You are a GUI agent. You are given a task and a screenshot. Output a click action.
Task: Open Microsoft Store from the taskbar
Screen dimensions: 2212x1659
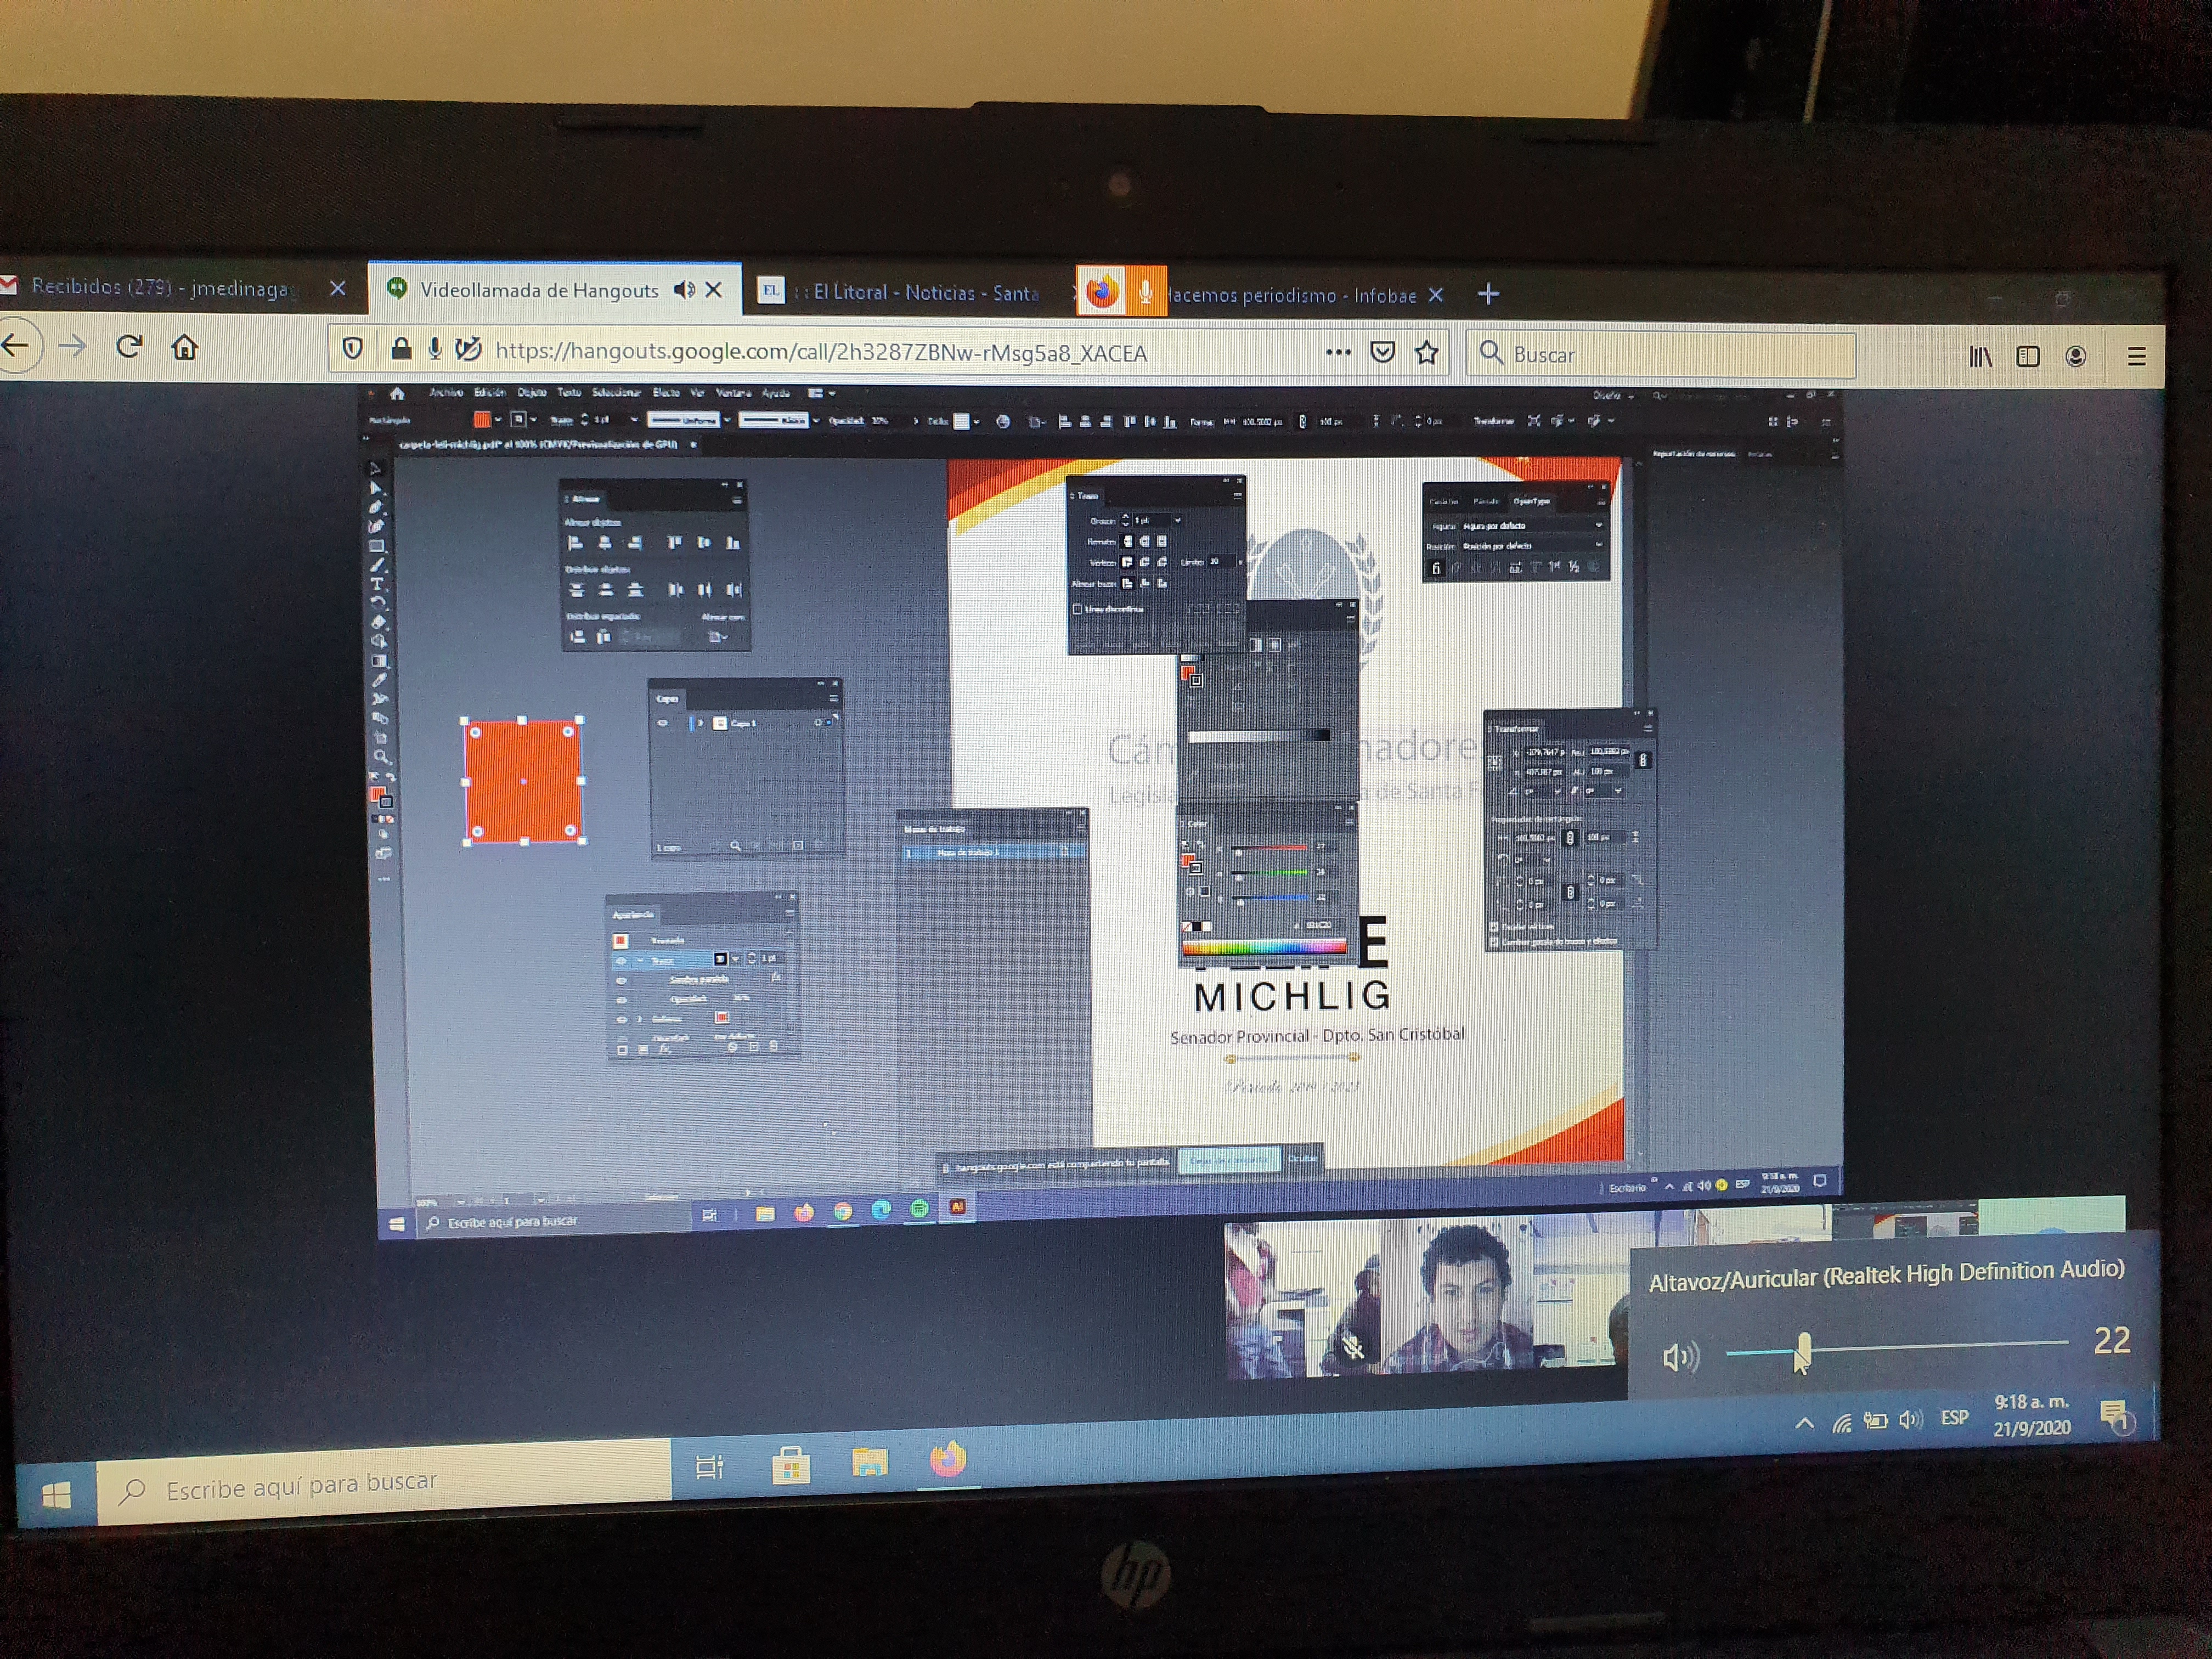pos(790,1466)
